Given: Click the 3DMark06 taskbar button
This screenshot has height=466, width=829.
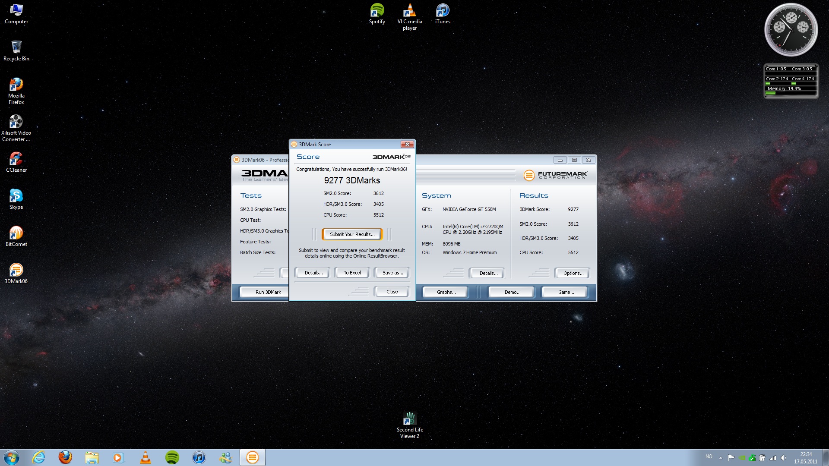Looking at the screenshot, I should 253,457.
